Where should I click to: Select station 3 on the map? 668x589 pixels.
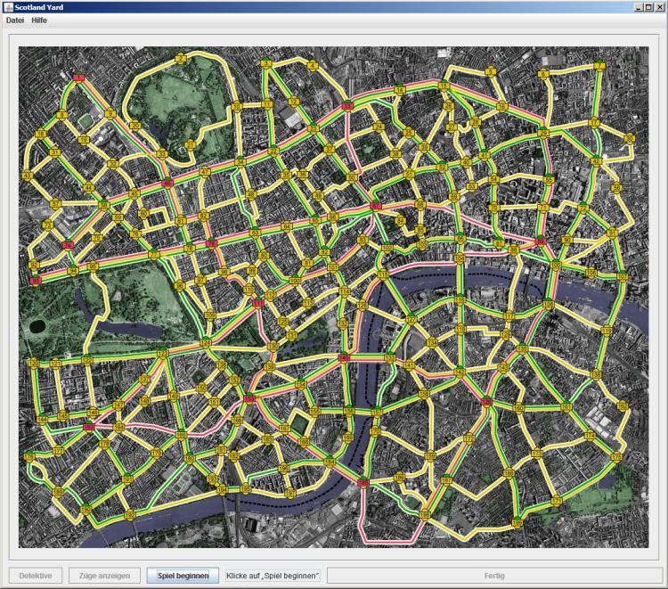coord(266,62)
